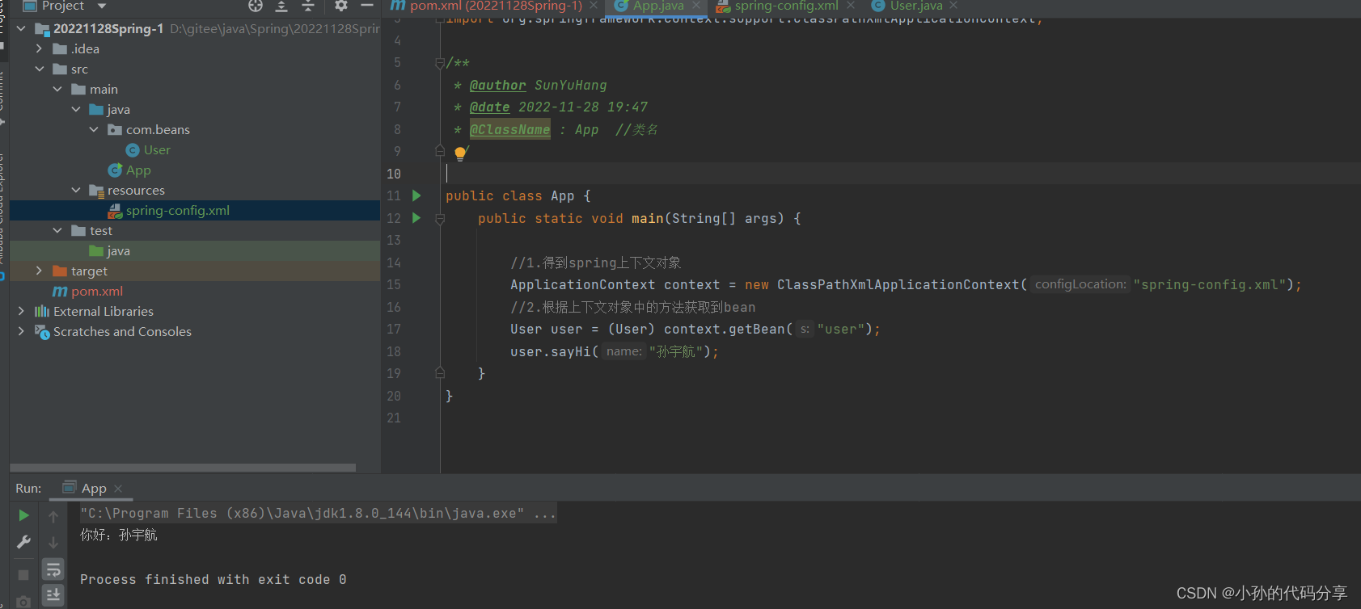This screenshot has width=1361, height=609.
Task: Switch to pom.xml editor tab
Action: click(x=495, y=6)
